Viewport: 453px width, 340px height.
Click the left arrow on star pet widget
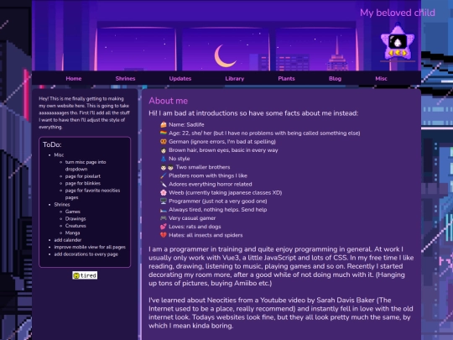pyautogui.click(x=391, y=53)
